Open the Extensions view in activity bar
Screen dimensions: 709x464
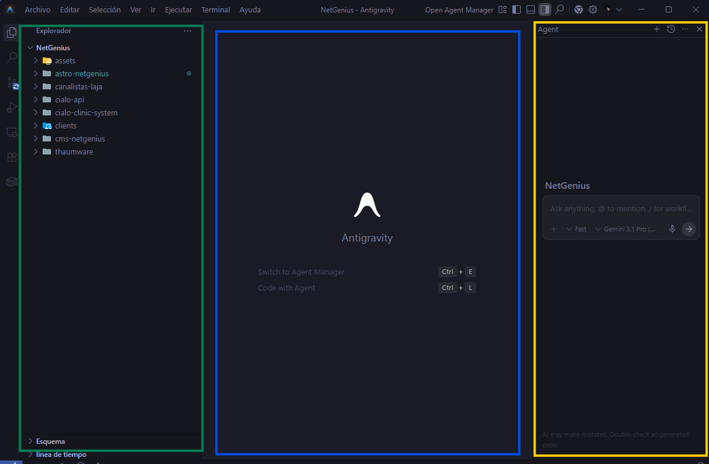[11, 157]
